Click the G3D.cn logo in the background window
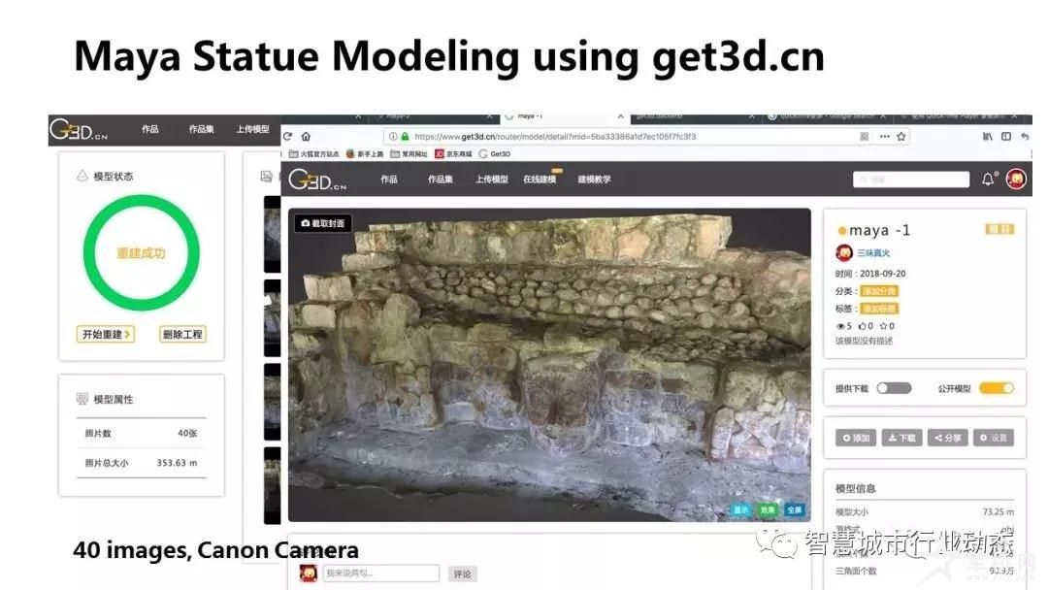 coord(79,129)
